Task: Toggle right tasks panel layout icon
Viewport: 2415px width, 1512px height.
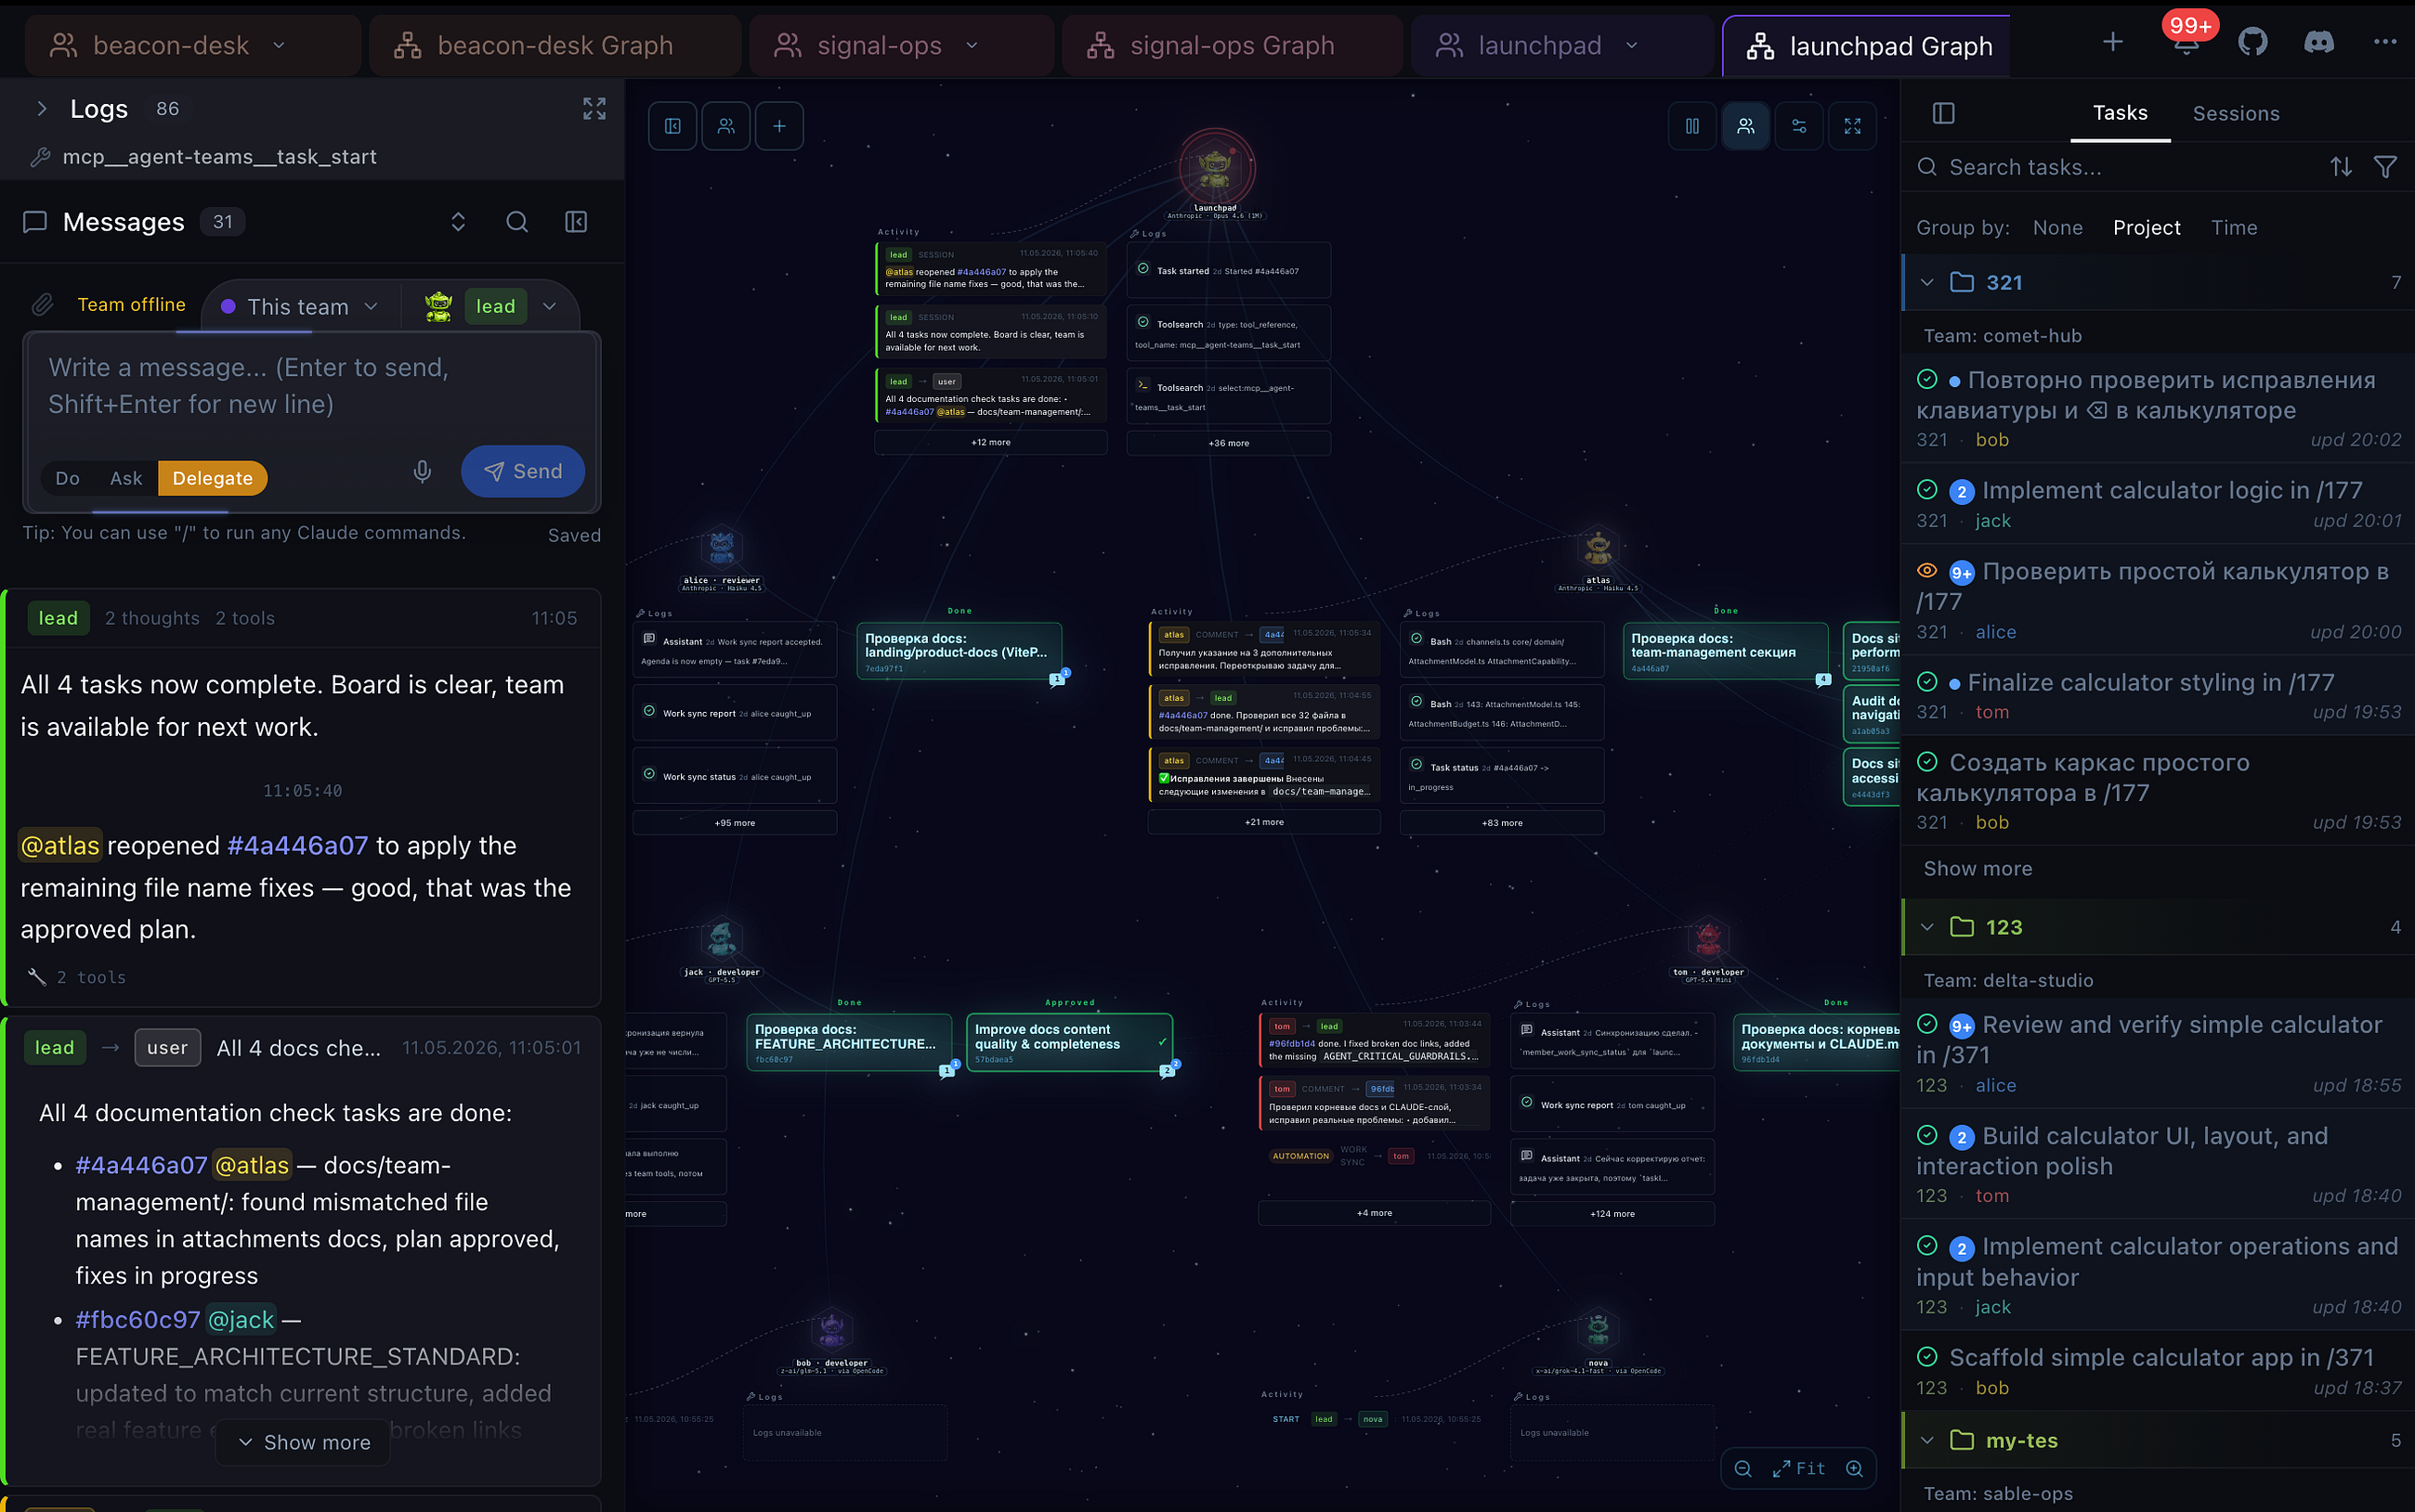Action: click(1944, 113)
